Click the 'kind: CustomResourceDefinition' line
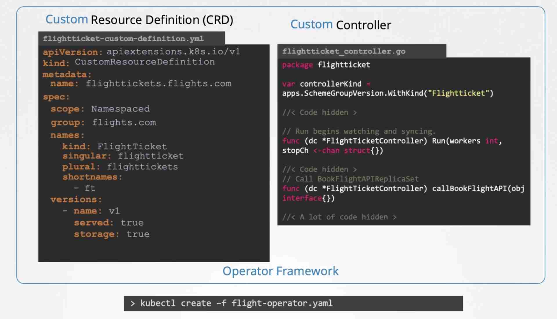Image resolution: width=557 pixels, height=319 pixels. tap(129, 62)
